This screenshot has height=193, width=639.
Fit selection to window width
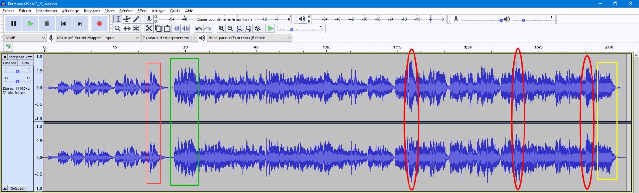(x=239, y=28)
